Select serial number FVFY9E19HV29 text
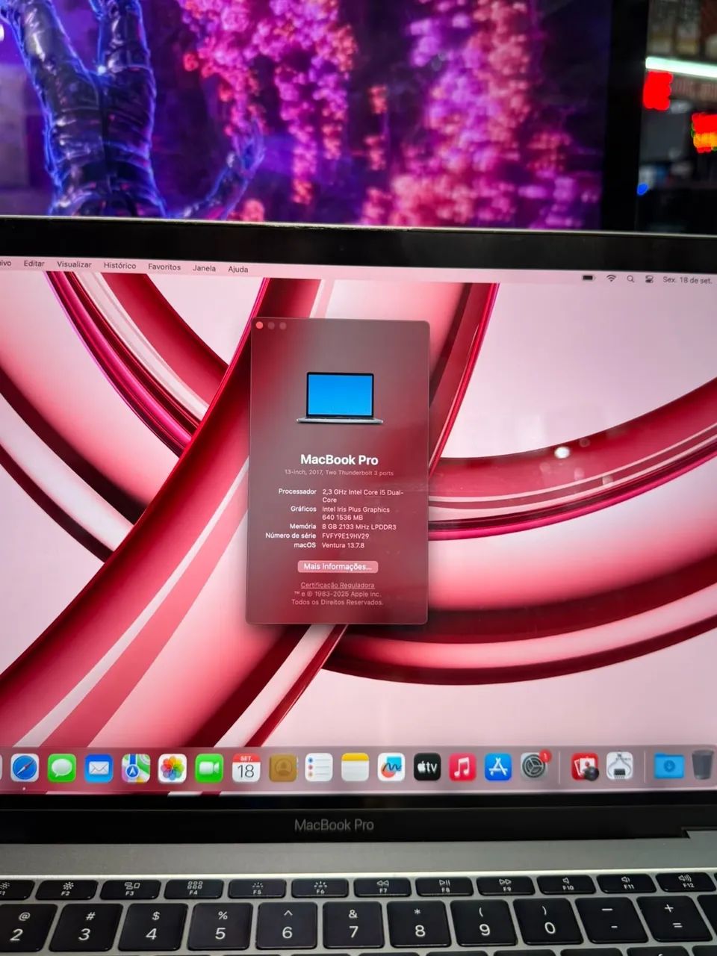The width and height of the screenshot is (717, 956). [345, 536]
